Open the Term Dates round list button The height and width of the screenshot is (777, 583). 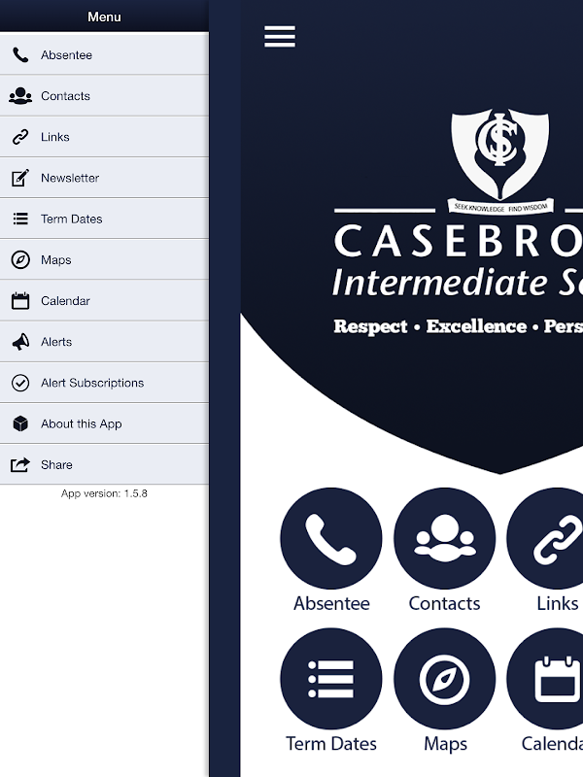click(331, 678)
